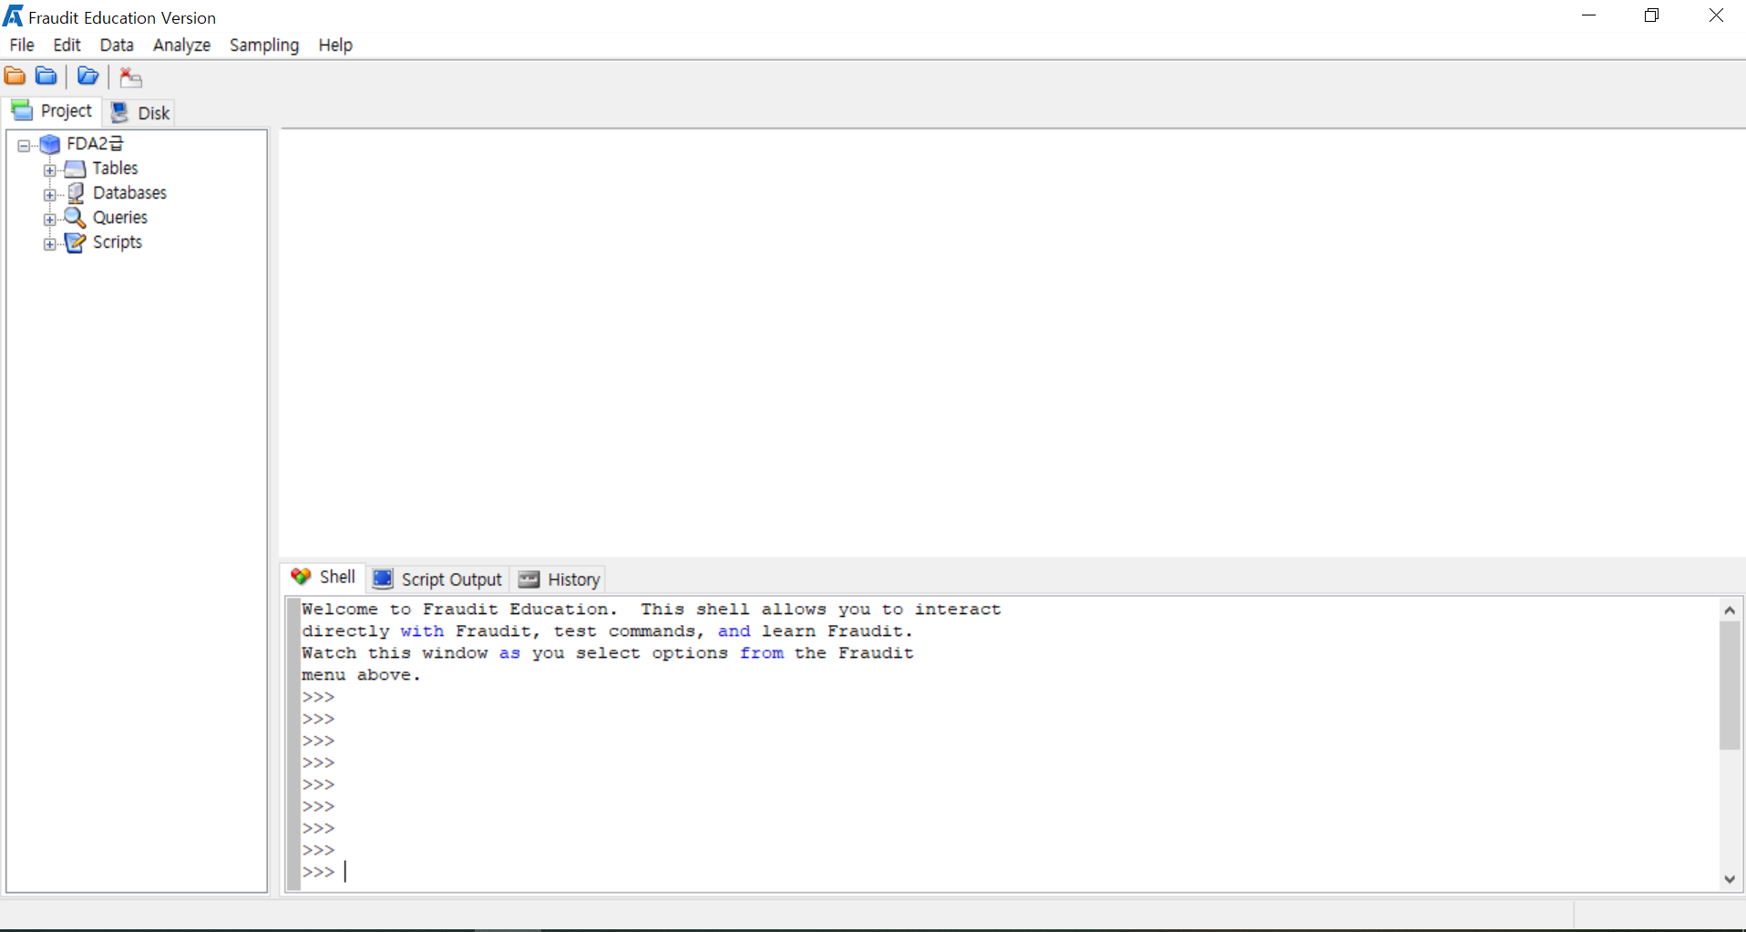Switch to the Disk tab

pyautogui.click(x=140, y=112)
